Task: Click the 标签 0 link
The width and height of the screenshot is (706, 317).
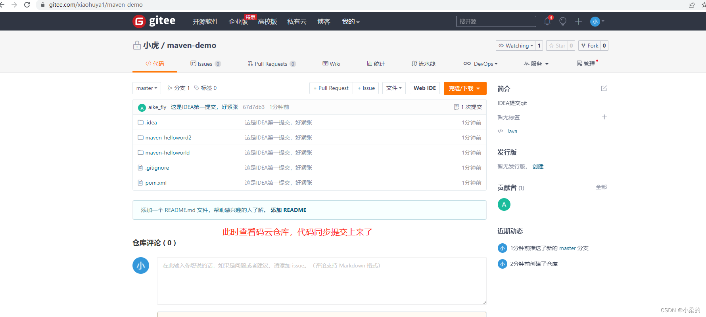Action: 205,88
